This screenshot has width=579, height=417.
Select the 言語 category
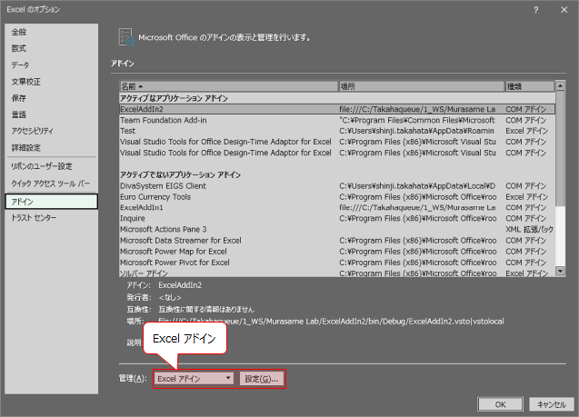[x=51, y=114]
